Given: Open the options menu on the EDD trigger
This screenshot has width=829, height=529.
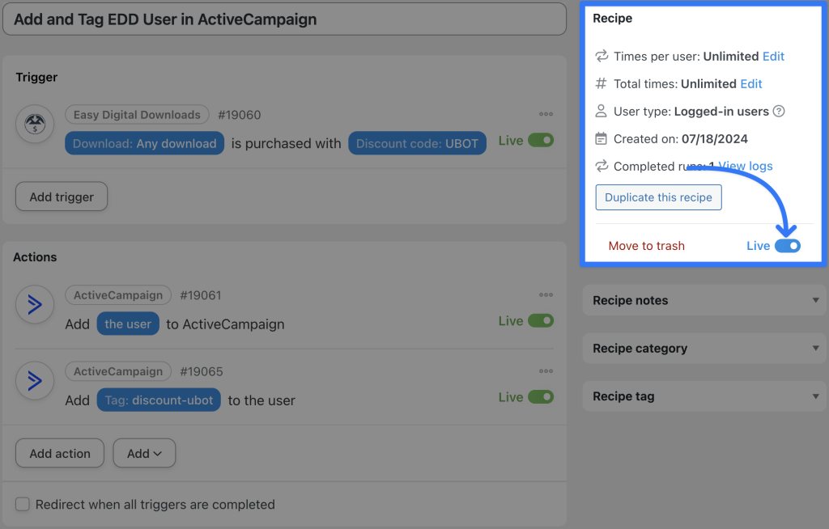Looking at the screenshot, I should point(546,114).
